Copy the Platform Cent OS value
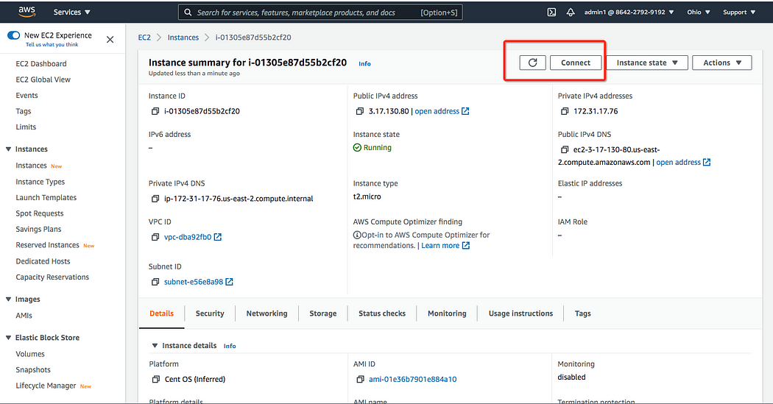The image size is (773, 404). point(156,379)
